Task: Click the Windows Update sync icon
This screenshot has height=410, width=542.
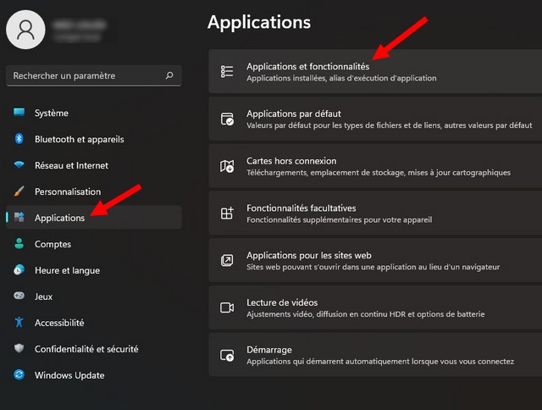Action: 19,374
